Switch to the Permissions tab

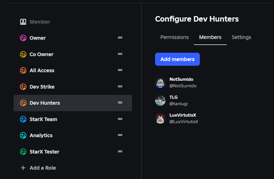point(174,37)
